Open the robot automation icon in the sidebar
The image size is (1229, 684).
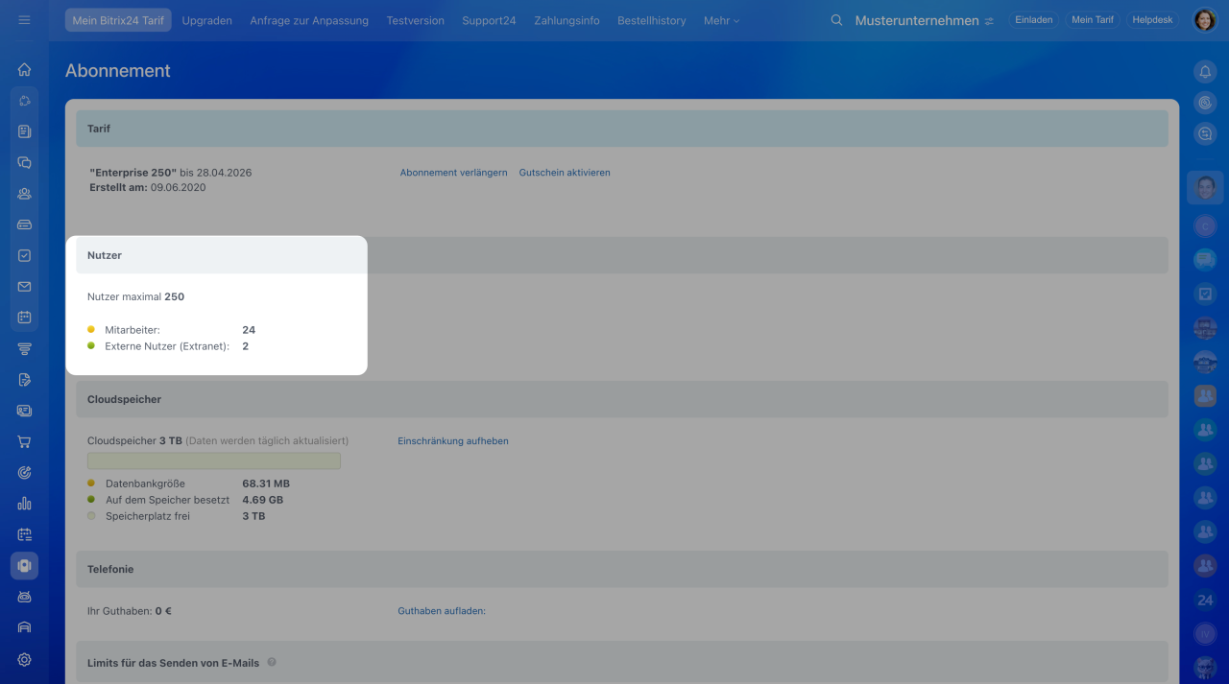point(24,596)
